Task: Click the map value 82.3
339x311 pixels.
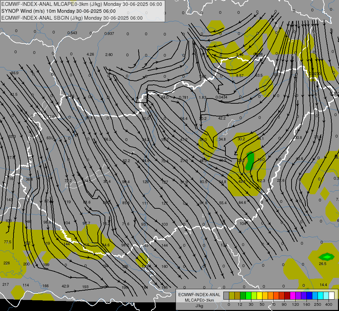Action: point(261,181)
